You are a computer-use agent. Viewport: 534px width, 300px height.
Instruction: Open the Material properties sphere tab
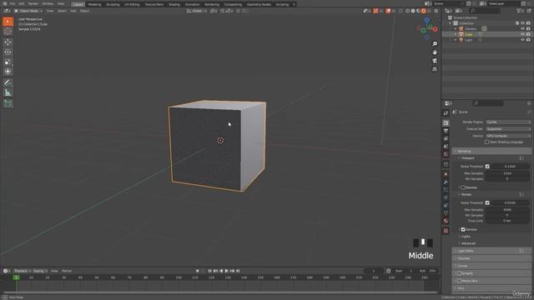click(446, 222)
